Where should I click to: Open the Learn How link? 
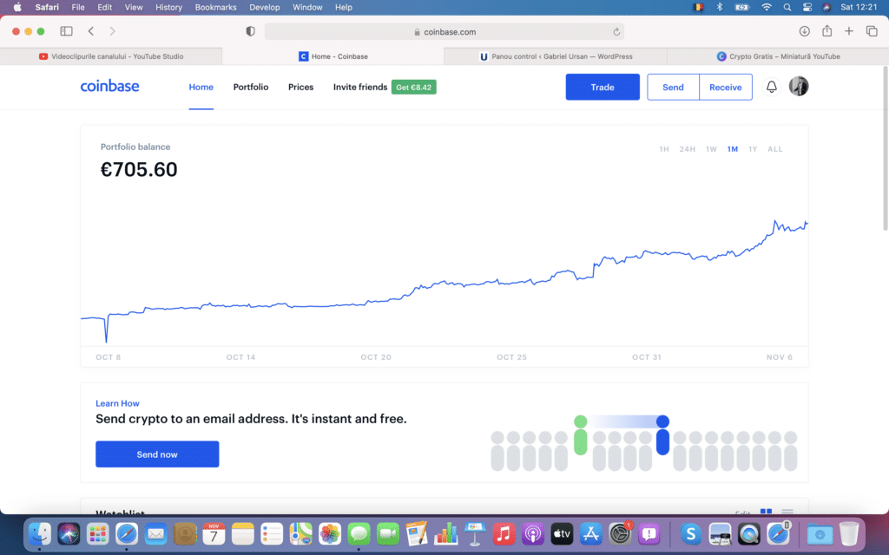tap(117, 403)
